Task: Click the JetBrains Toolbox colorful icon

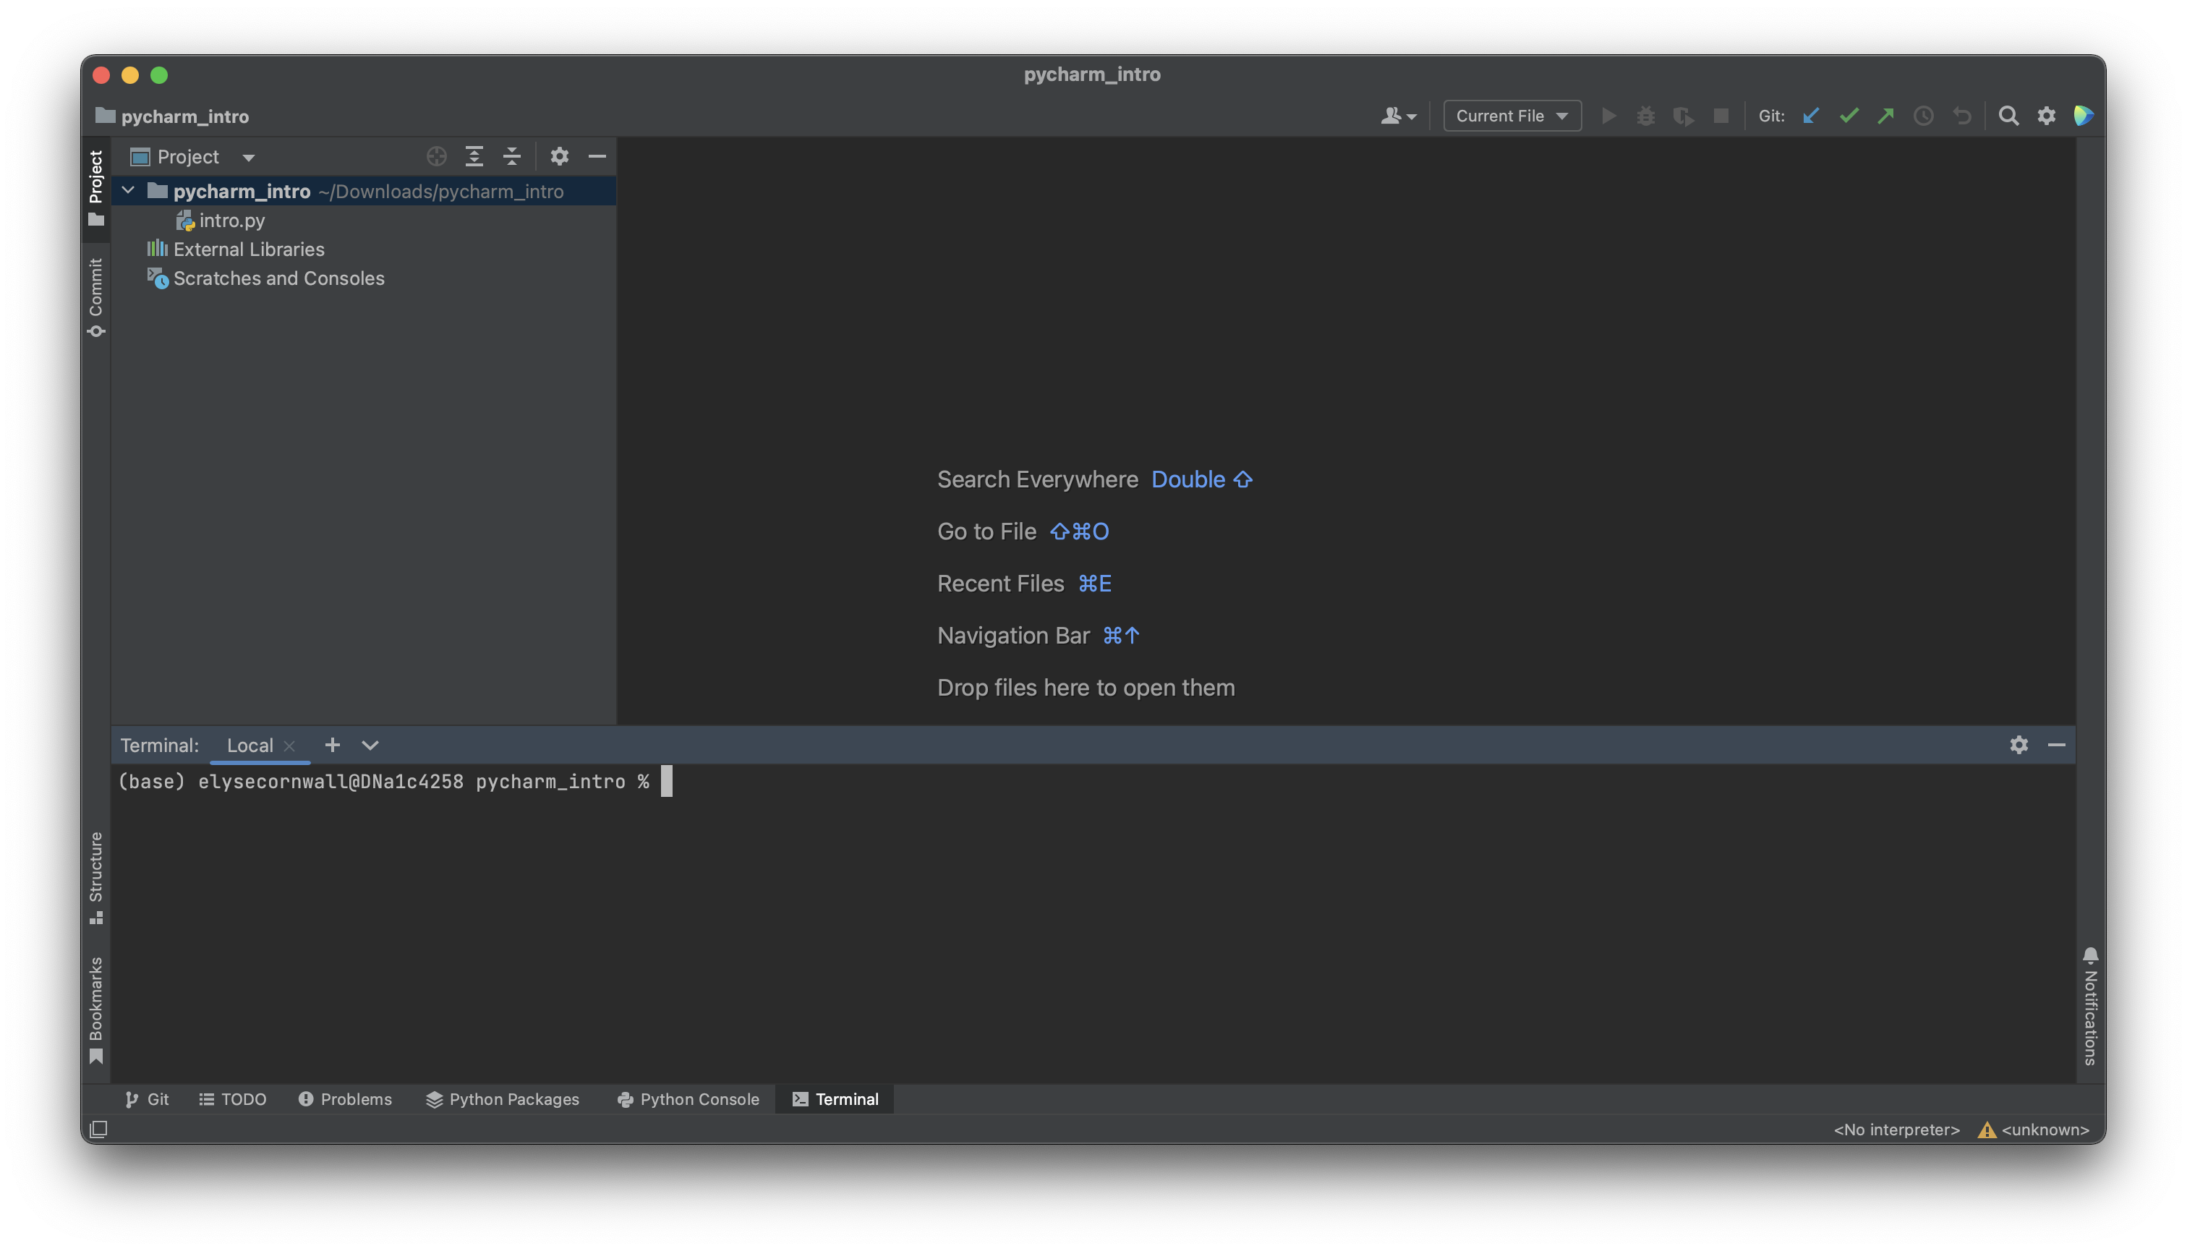Action: (2083, 115)
